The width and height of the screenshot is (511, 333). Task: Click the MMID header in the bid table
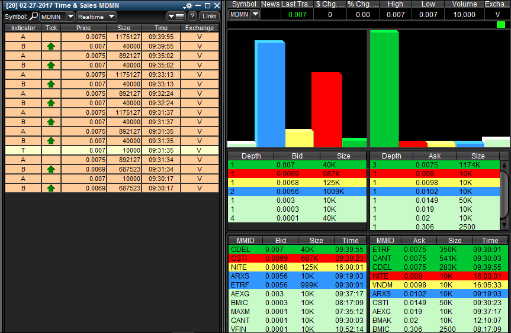pos(245,241)
